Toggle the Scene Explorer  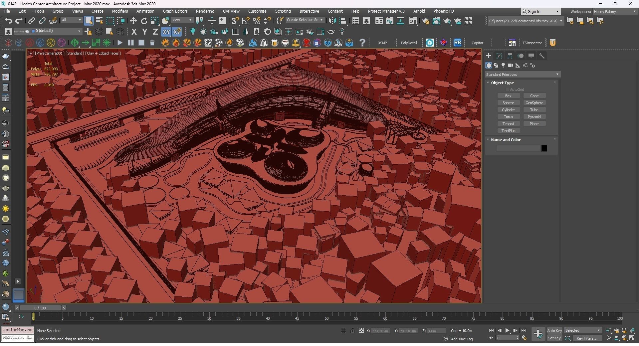pos(356,21)
